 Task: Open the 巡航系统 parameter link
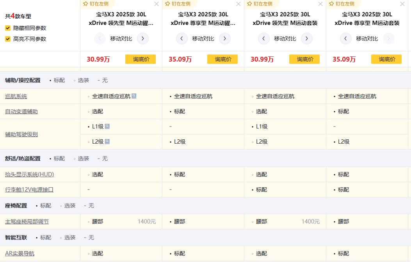16,96
